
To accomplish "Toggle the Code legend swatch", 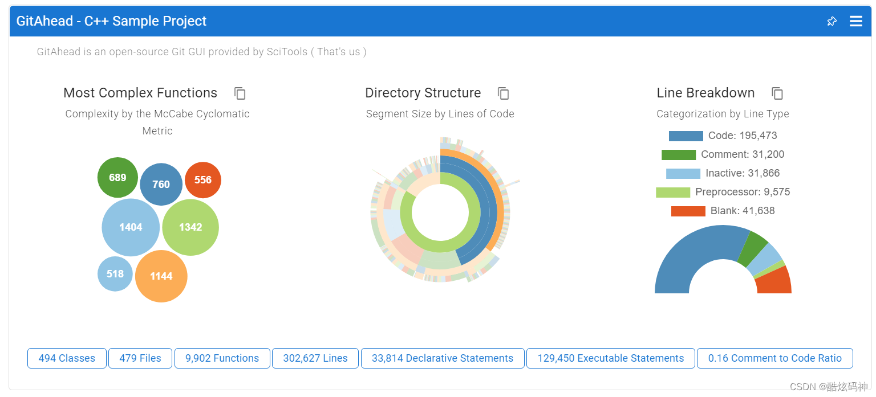I will pos(686,136).
